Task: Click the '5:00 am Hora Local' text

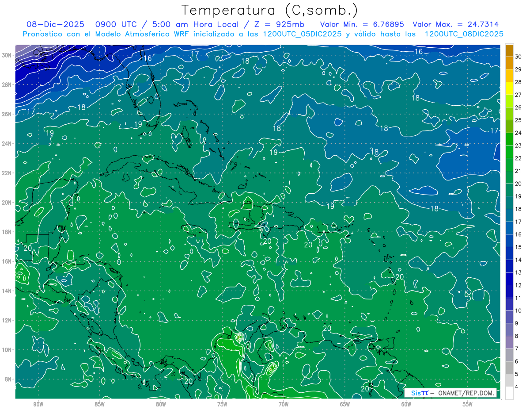Action: (196, 24)
